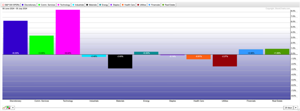300x111 pixels.
Task: Toggle the Industrials legend button
Action: 79,5
